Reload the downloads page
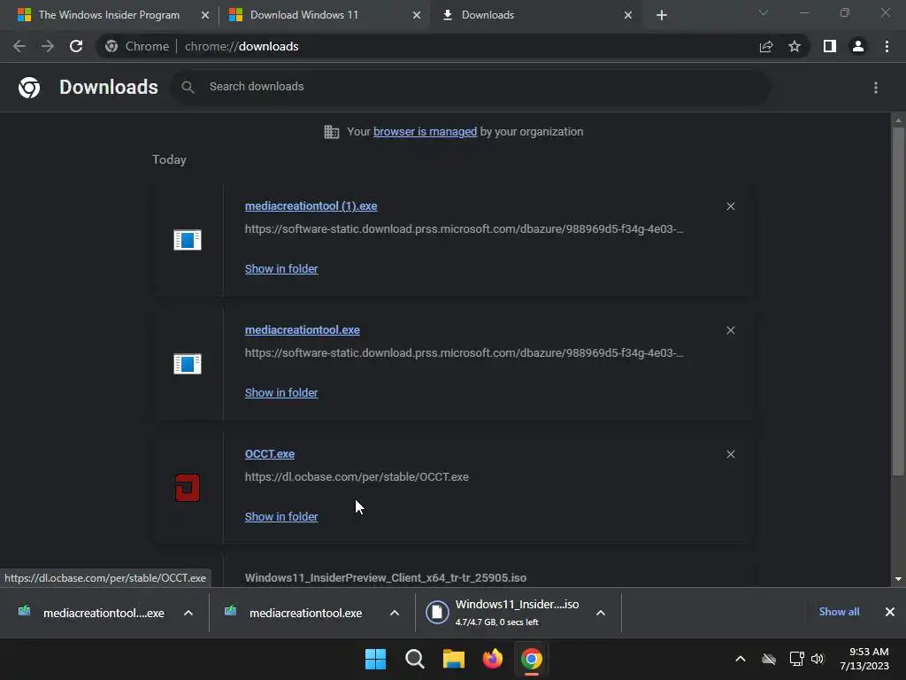The image size is (906, 680). [x=76, y=46]
